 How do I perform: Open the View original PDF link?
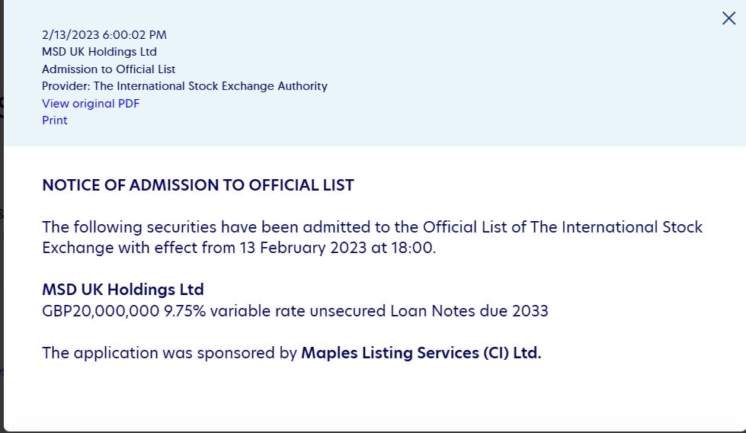91,104
